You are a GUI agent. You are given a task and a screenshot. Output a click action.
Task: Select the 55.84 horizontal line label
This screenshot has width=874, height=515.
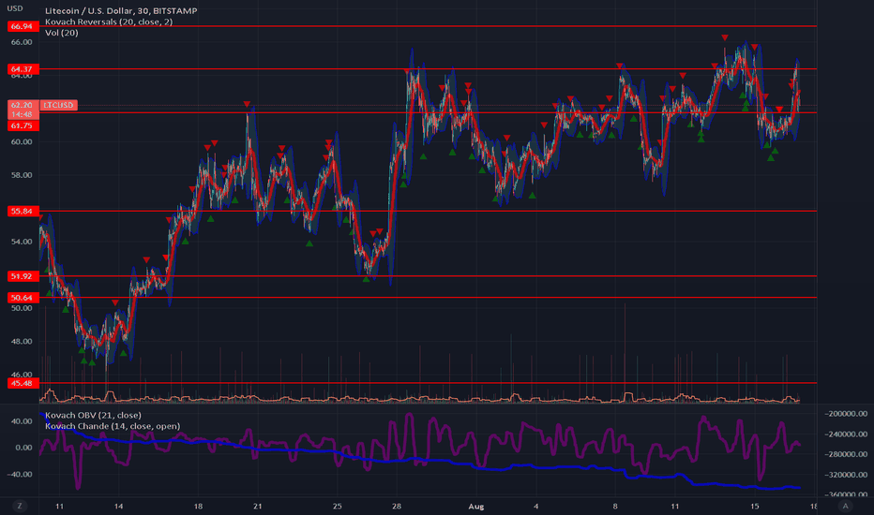pos(23,211)
